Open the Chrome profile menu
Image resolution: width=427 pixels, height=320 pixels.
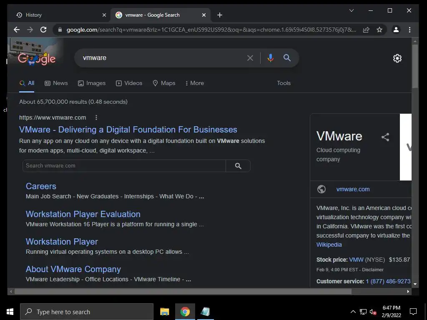pos(396,30)
